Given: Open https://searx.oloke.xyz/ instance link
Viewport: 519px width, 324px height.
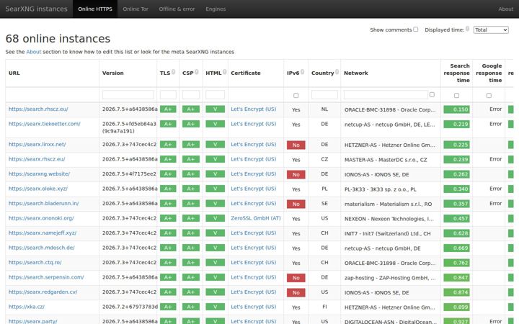Looking at the screenshot, I should (38, 189).
